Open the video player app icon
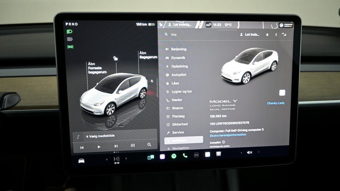This screenshot has height=191, width=340. (219, 154)
